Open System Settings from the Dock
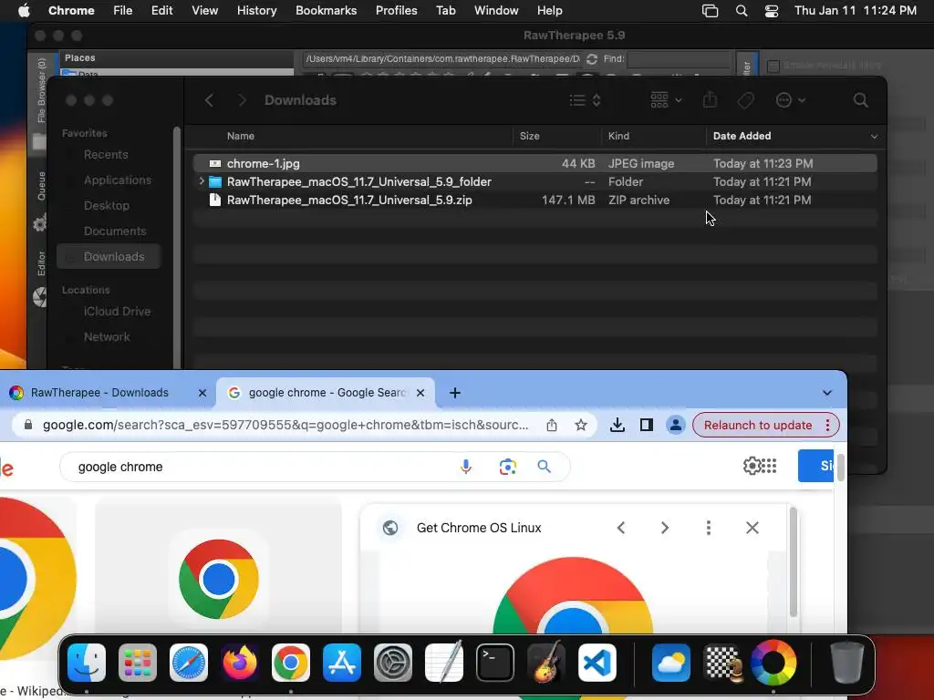 pos(393,663)
